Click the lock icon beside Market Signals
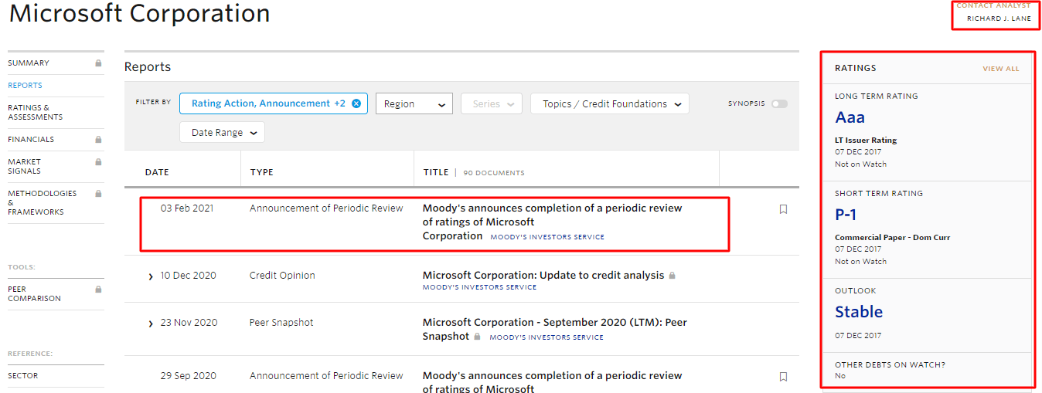 tap(98, 162)
